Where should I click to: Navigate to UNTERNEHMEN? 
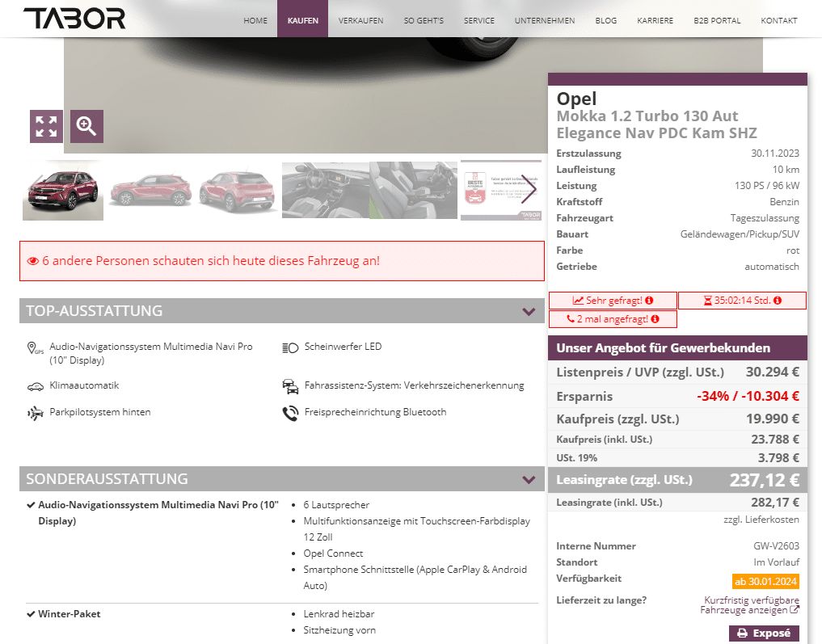point(545,20)
